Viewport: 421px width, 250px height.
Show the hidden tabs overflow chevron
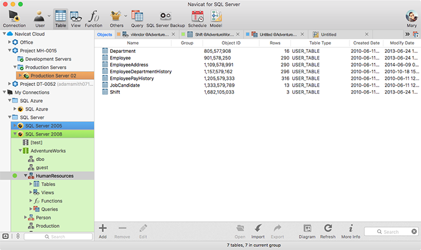pos(407,34)
